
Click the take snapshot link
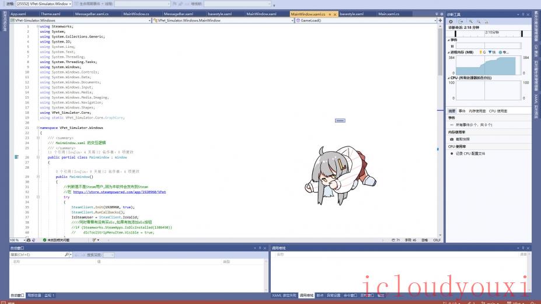[463, 139]
